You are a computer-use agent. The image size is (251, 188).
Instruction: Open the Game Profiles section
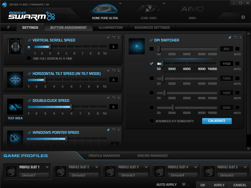click(x=26, y=156)
